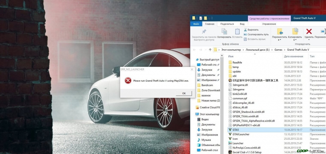
Task: Select the update folder icon
Action: (230, 71)
